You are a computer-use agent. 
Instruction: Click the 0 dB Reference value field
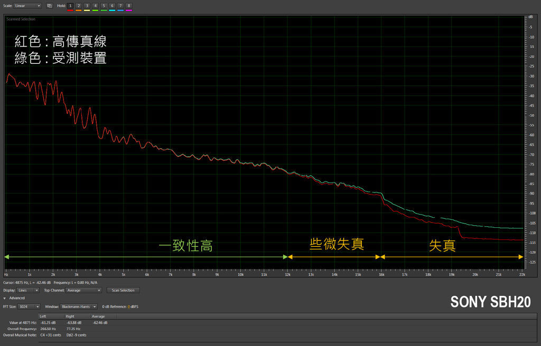point(128,306)
